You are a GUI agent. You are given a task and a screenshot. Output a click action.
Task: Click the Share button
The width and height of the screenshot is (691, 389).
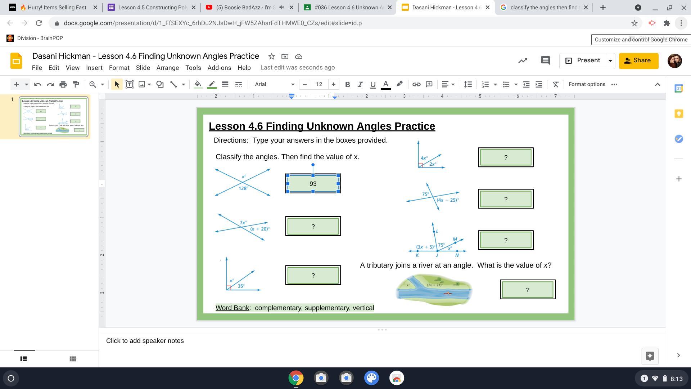[638, 61]
